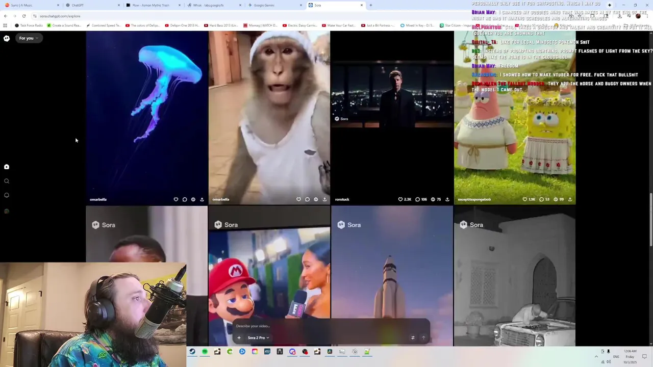
Task: Like the rorotuck video with 2.3K likes
Action: pos(405,199)
